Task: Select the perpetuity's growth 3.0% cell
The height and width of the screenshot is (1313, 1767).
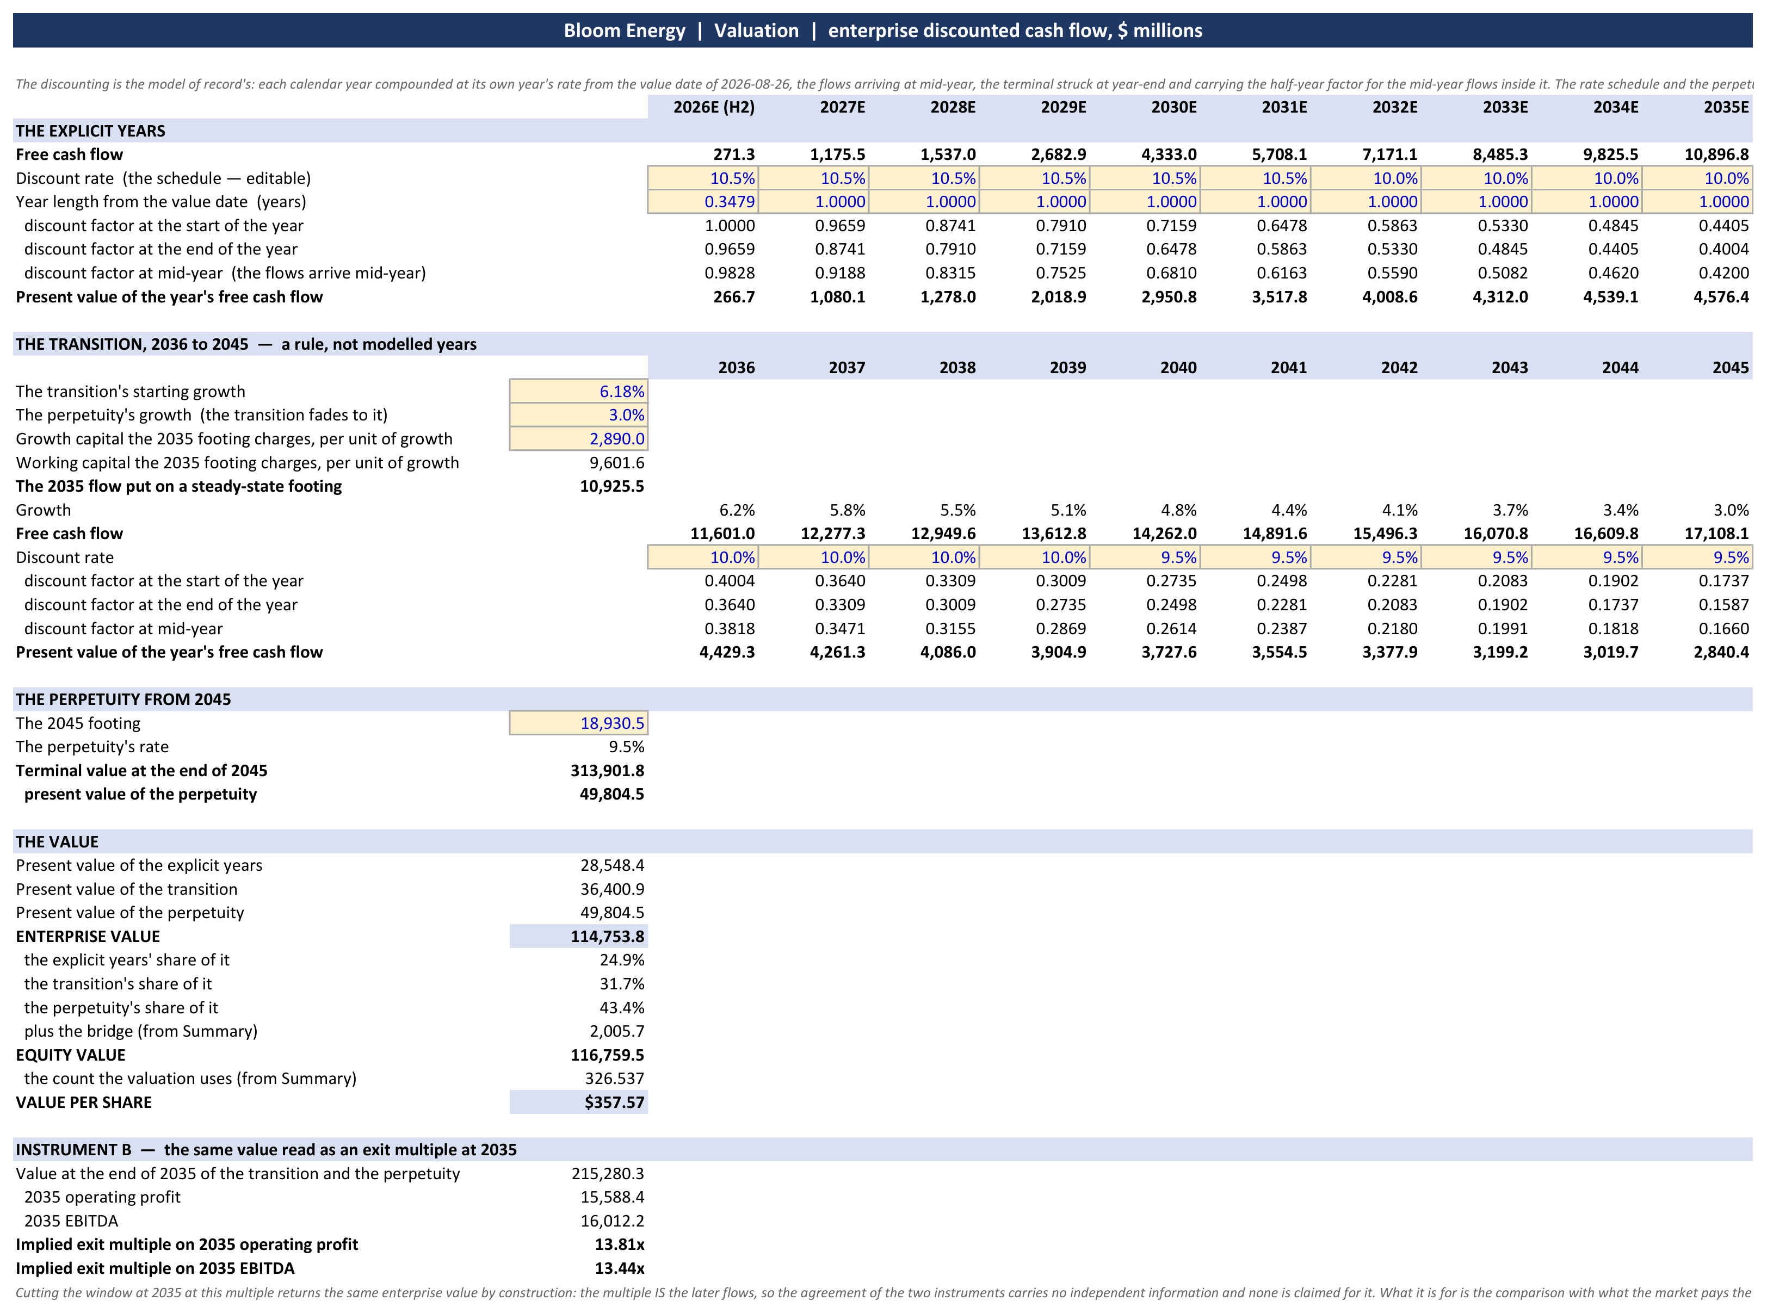Action: point(579,415)
